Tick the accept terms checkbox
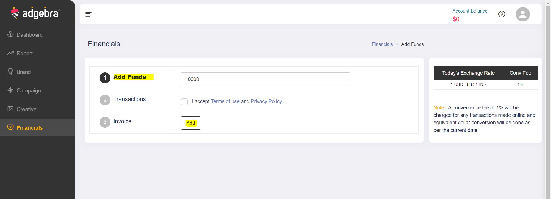 [x=184, y=102]
